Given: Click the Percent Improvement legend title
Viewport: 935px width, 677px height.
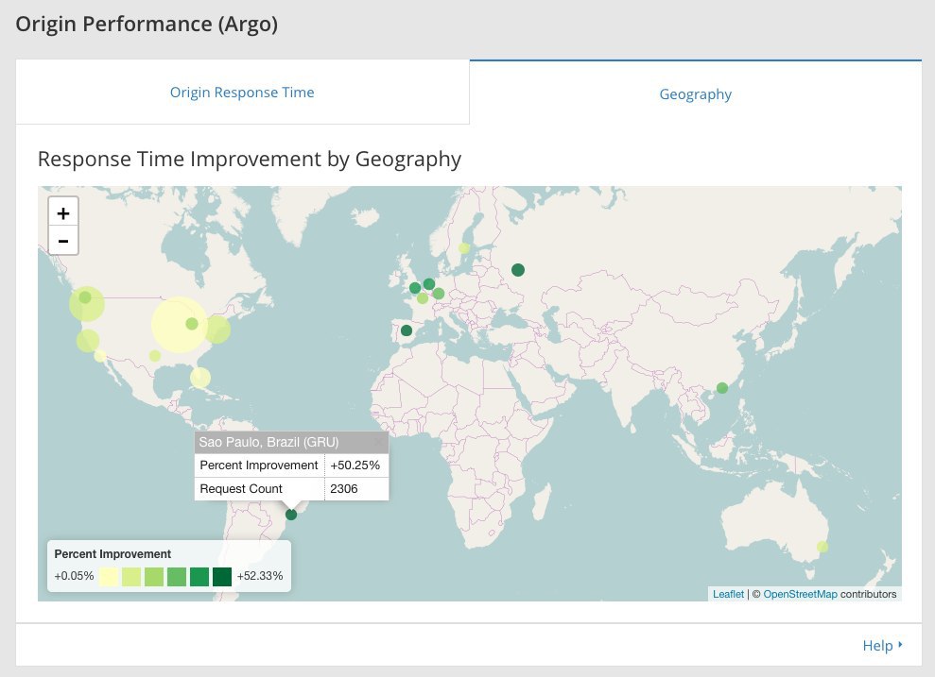Looking at the screenshot, I should (x=113, y=553).
